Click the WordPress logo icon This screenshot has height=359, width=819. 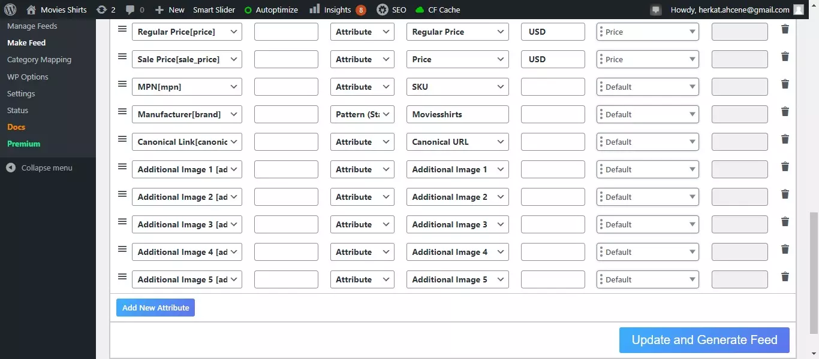click(x=10, y=10)
